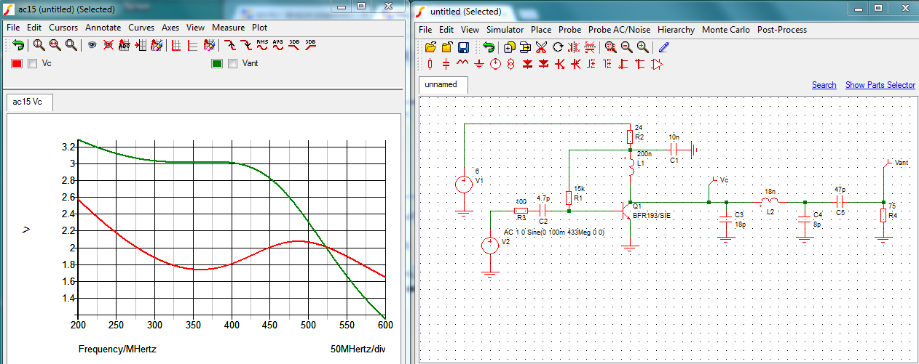
Task: Switch to the ac15 Vc tab
Action: click(x=28, y=102)
